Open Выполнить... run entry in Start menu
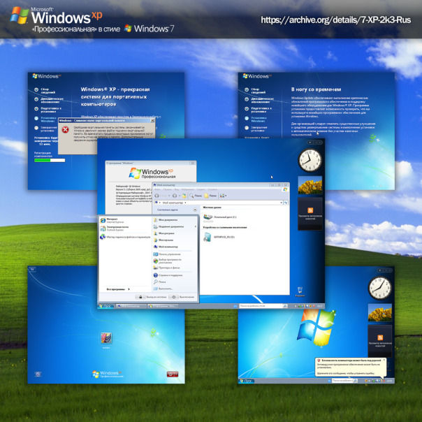Screen dimensions: 422x422 pyautogui.click(x=163, y=289)
